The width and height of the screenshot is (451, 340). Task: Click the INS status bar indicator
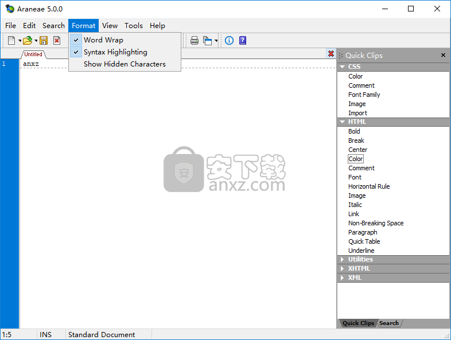coord(45,335)
